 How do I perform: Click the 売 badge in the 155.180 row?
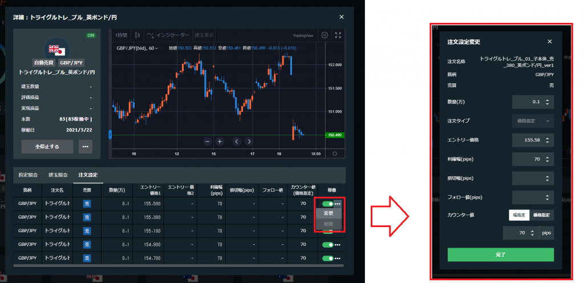tap(87, 231)
